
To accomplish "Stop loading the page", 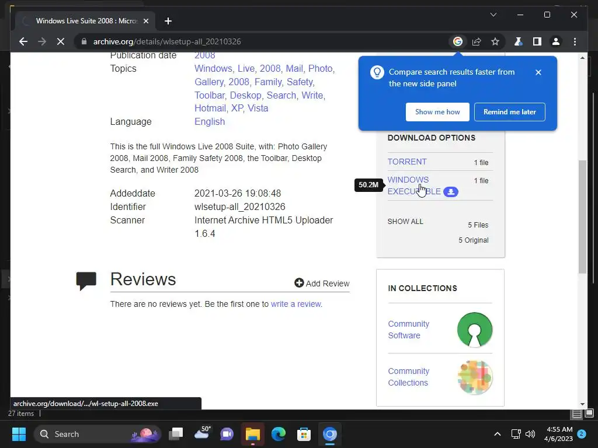I will pos(61,41).
